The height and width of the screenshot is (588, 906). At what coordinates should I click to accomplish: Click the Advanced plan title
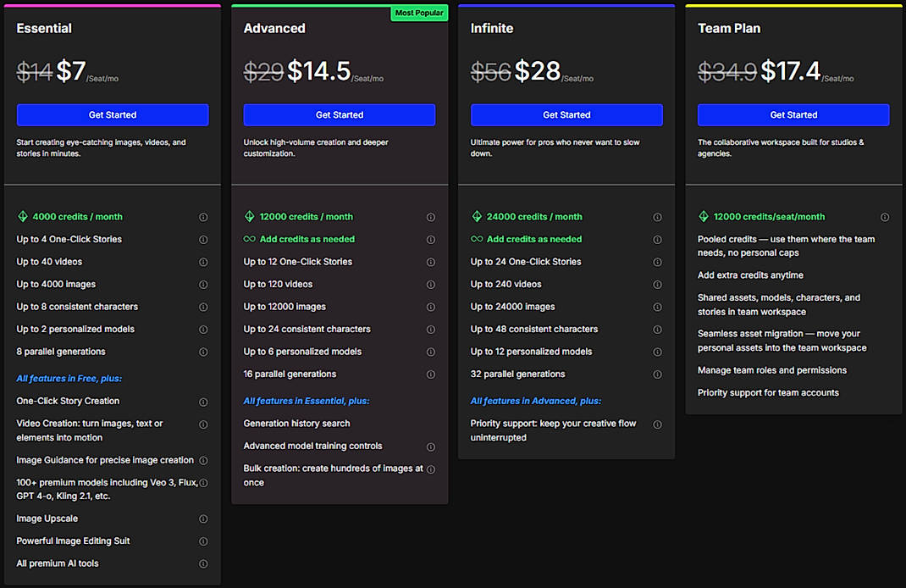click(x=274, y=28)
